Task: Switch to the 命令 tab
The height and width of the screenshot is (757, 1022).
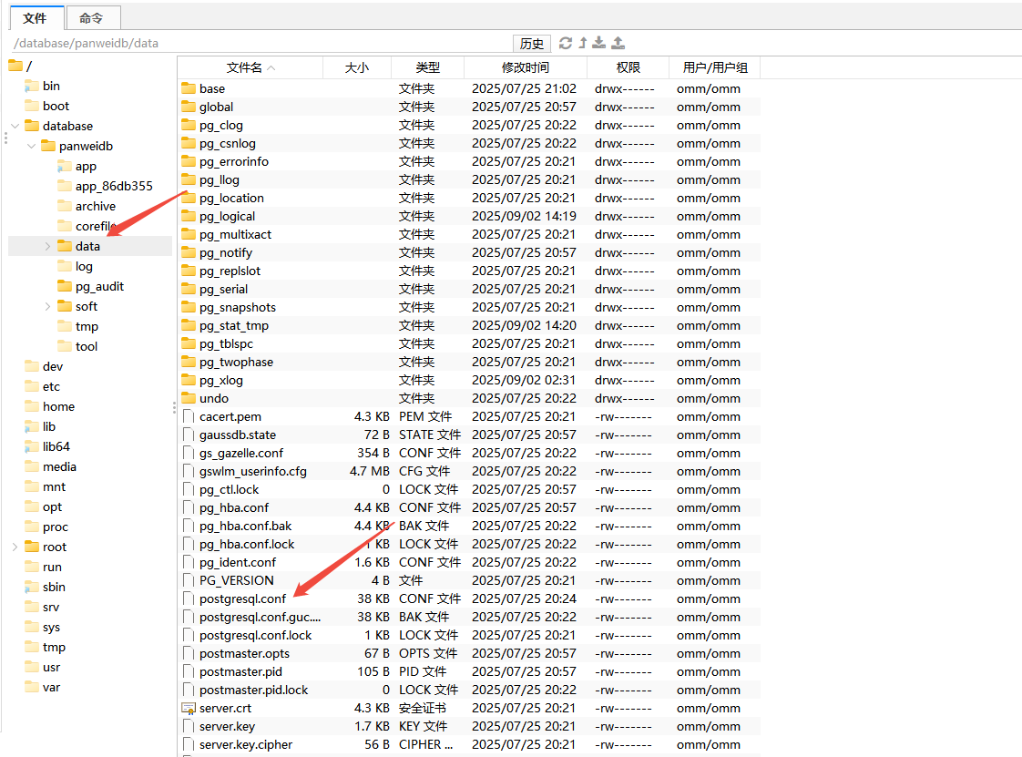Action: click(x=91, y=18)
